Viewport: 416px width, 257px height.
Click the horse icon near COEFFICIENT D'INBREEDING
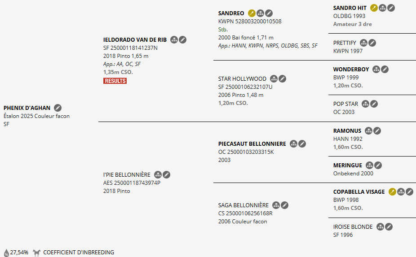pyautogui.click(x=36, y=253)
